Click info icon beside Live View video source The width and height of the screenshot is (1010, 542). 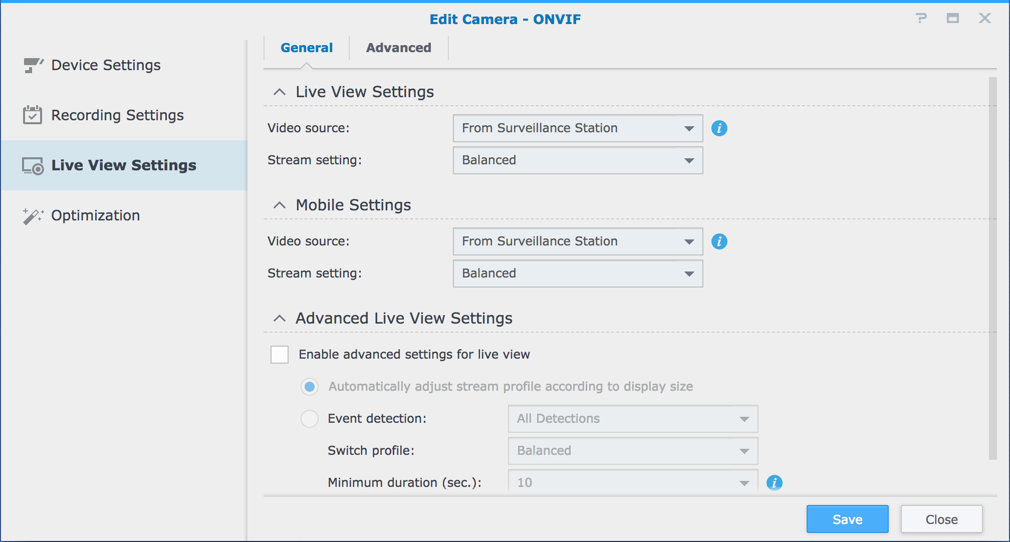coord(719,128)
